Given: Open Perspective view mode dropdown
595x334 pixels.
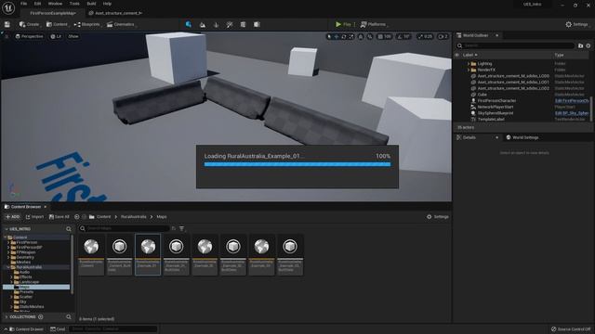Looking at the screenshot, I should pos(29,36).
